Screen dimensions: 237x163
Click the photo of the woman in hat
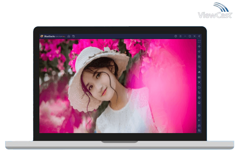click(118, 86)
